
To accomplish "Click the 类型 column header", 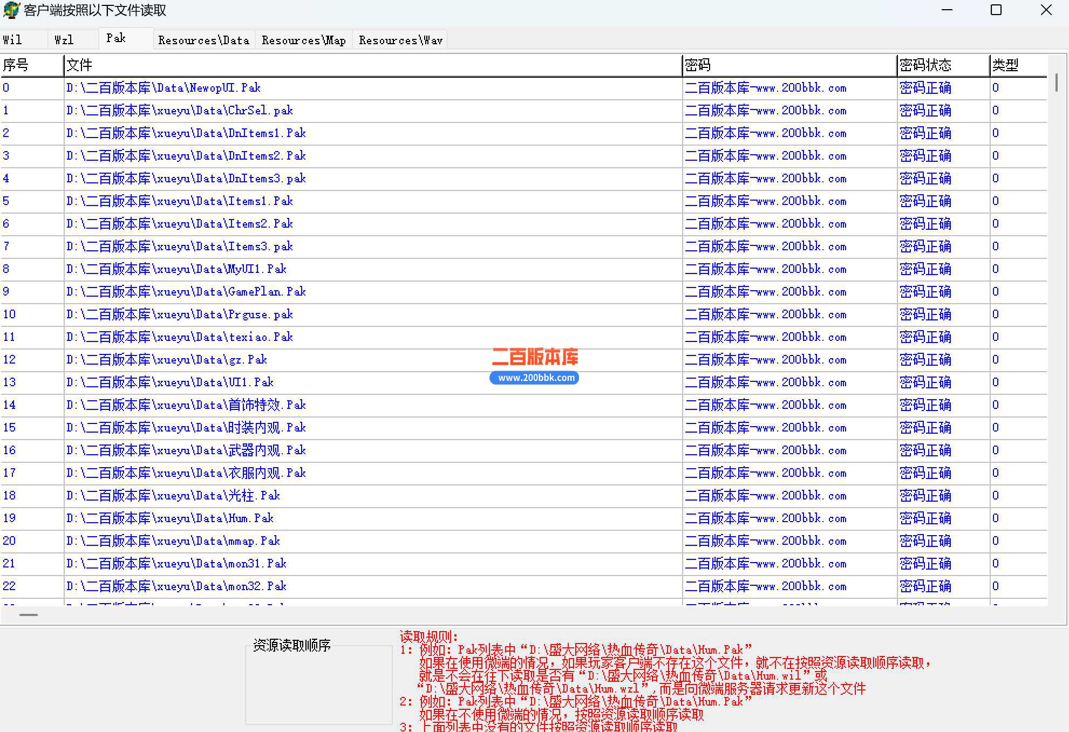I will tap(1018, 65).
